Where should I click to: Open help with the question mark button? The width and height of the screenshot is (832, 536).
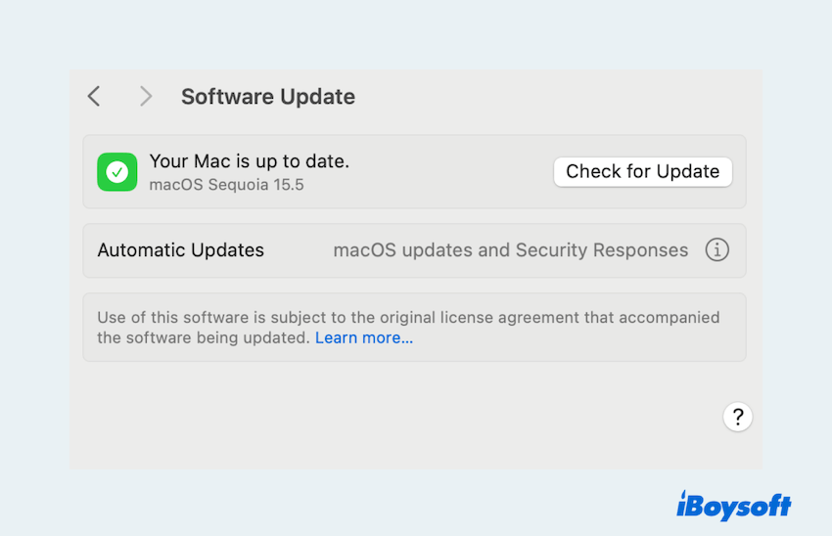pos(738,417)
